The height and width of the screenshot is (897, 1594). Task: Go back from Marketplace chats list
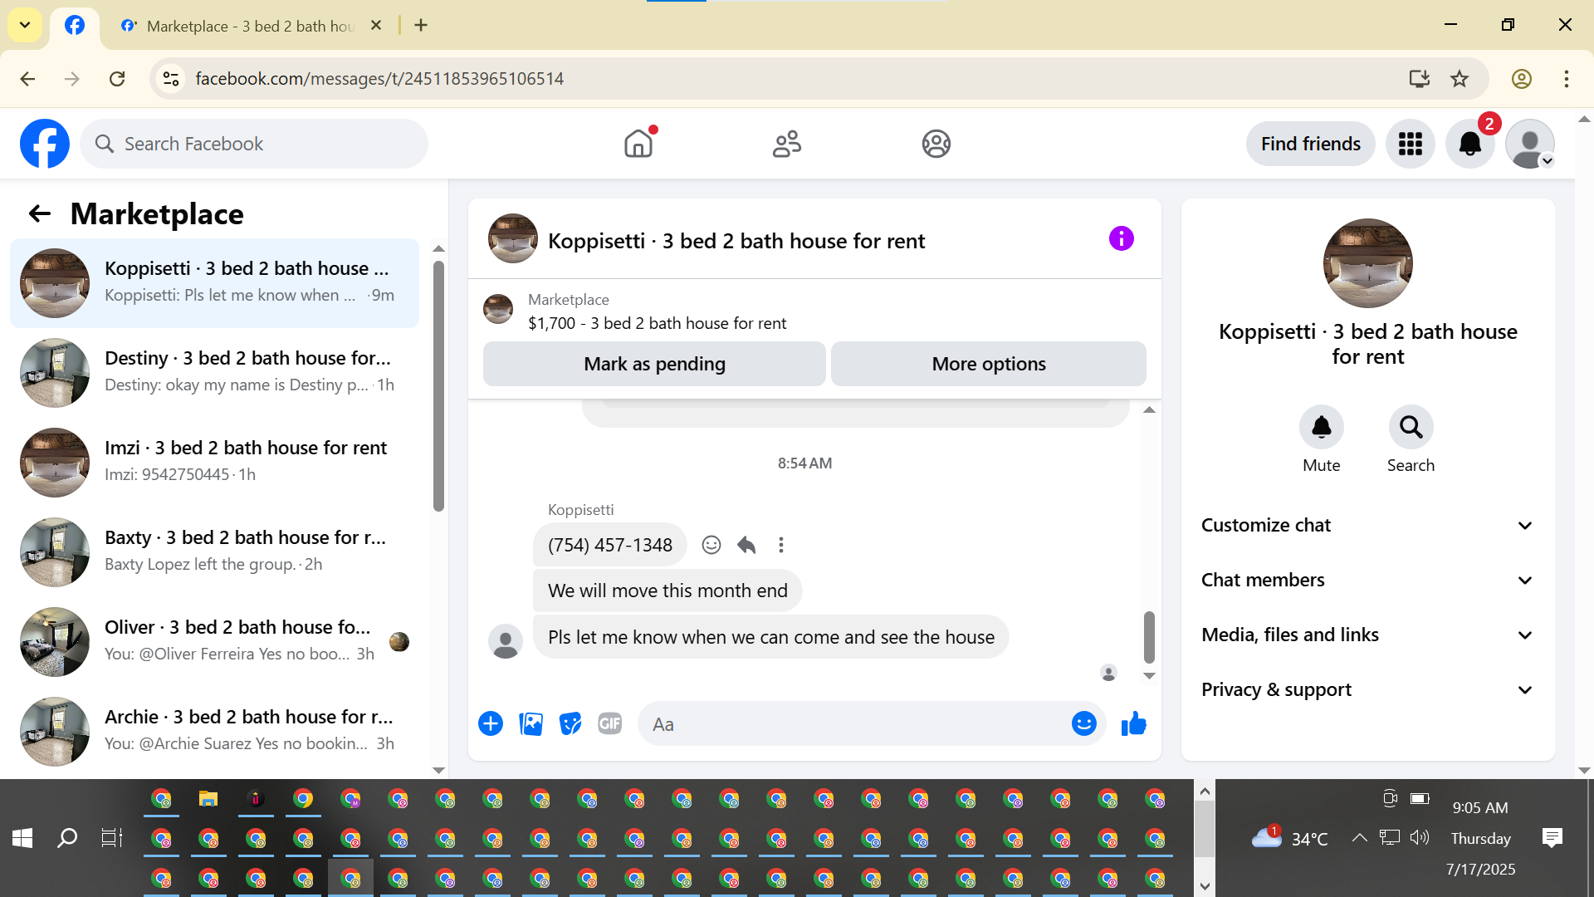[39, 214]
